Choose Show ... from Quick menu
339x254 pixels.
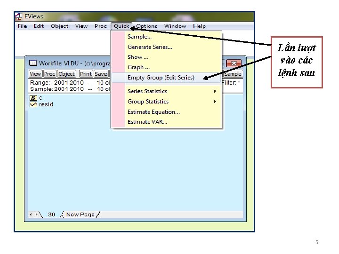pyautogui.click(x=167, y=57)
